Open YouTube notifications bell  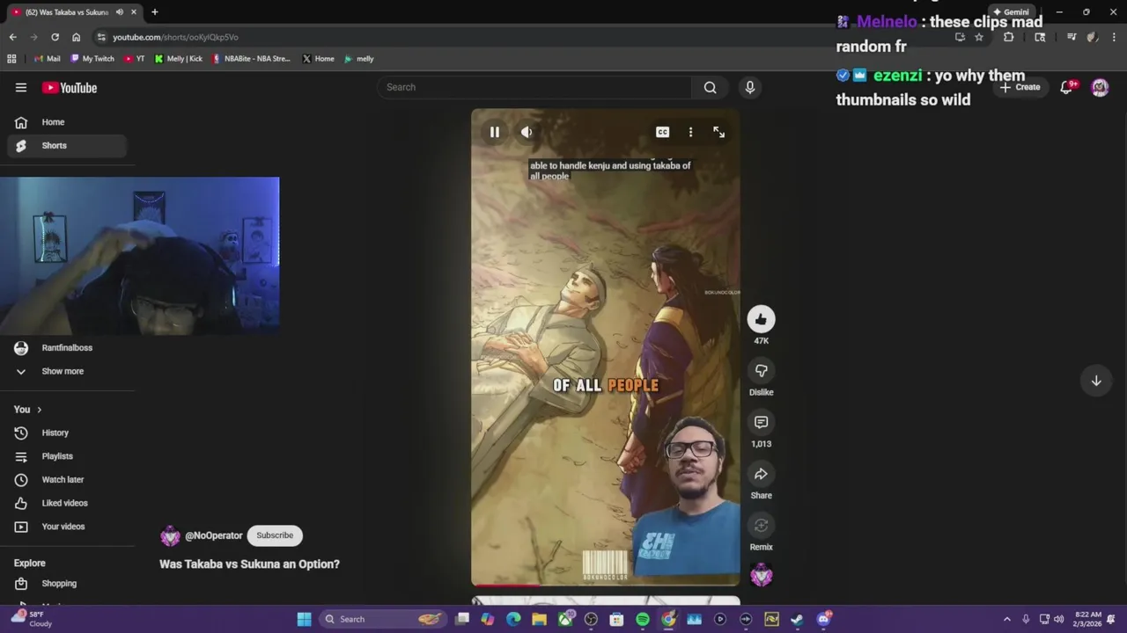tap(1067, 87)
